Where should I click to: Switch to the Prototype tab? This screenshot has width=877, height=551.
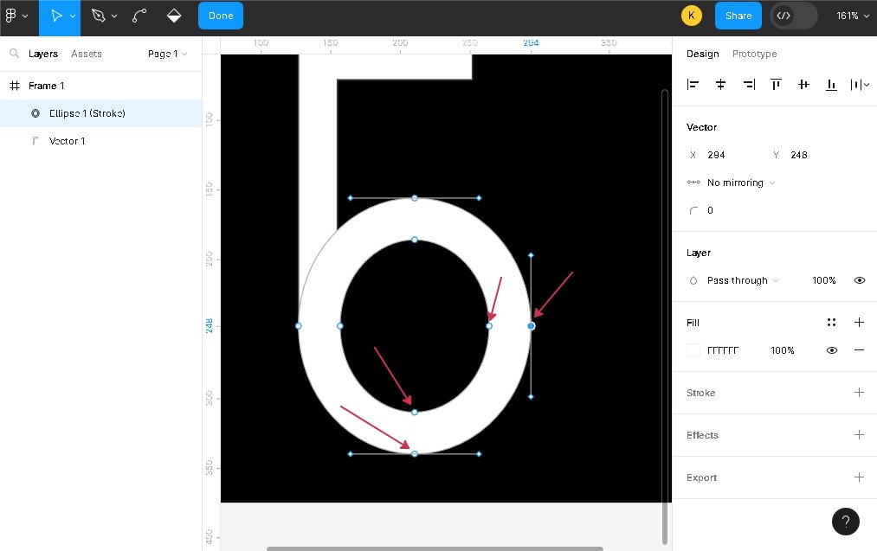coord(754,54)
